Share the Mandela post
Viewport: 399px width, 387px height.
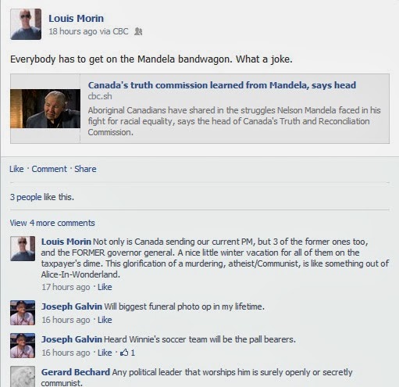point(85,169)
